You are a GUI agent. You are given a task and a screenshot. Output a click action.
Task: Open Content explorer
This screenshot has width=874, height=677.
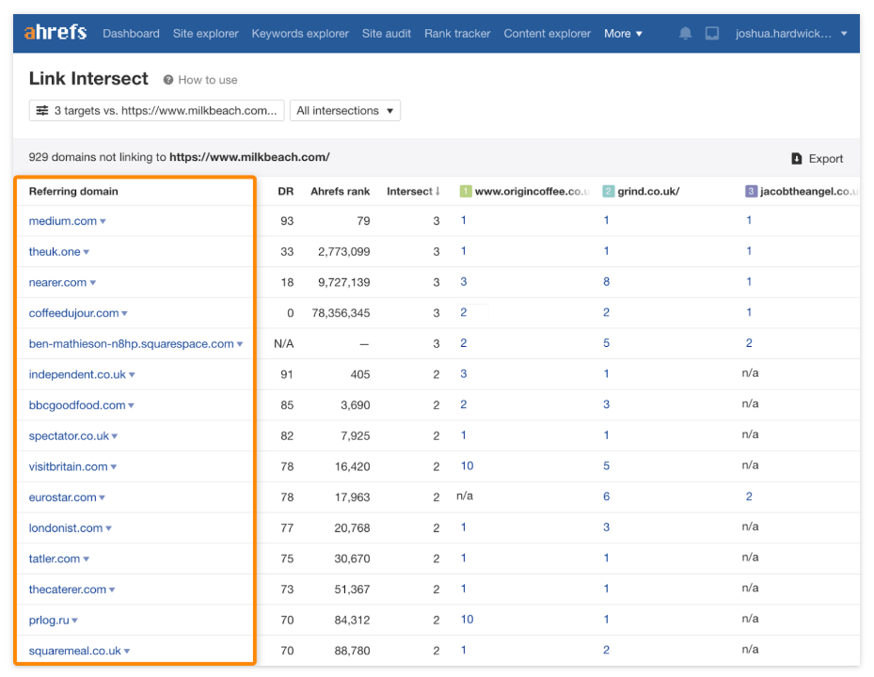click(x=547, y=34)
